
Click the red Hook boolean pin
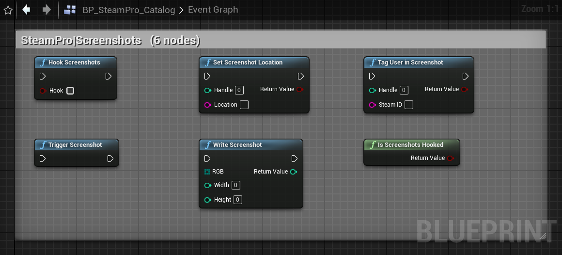pyautogui.click(x=43, y=91)
